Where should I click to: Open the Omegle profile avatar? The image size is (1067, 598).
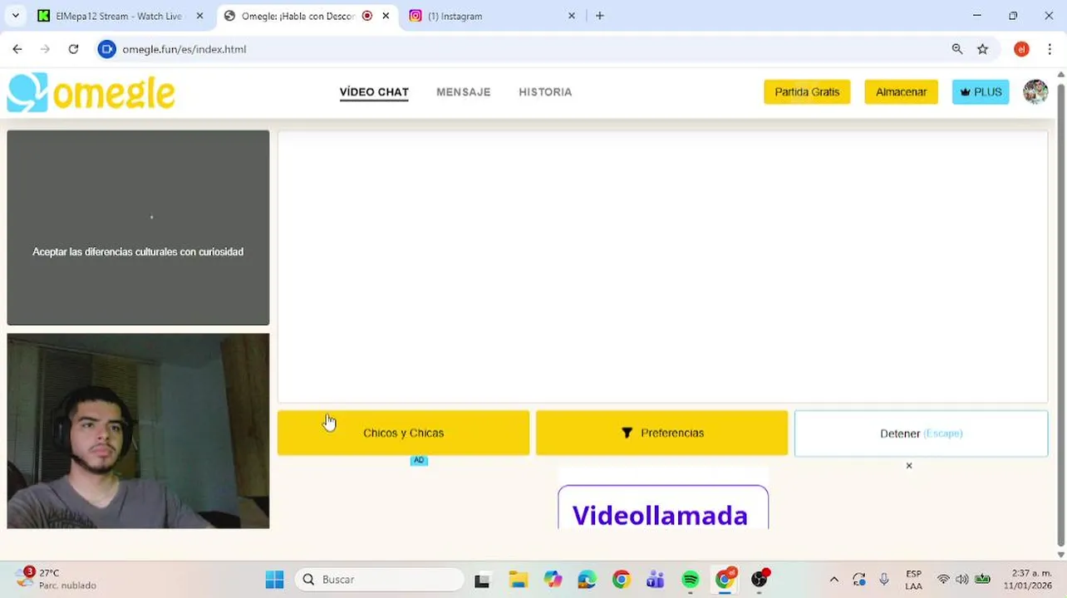click(x=1035, y=92)
